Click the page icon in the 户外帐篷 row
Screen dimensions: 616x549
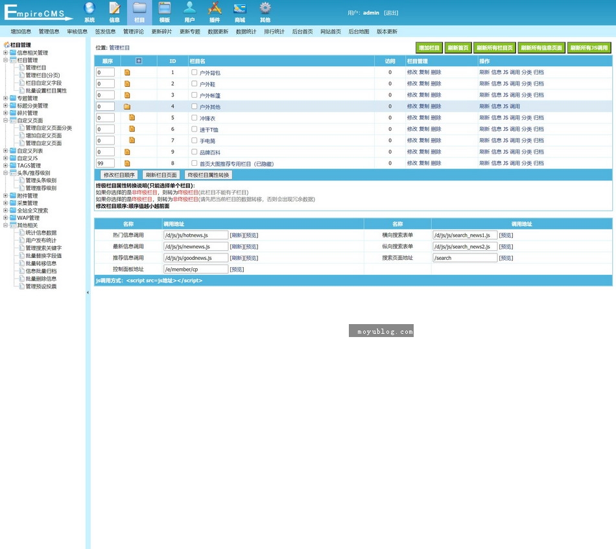click(x=127, y=95)
